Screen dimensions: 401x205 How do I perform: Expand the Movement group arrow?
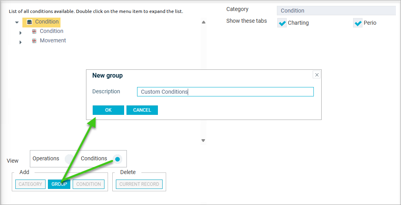coord(20,42)
